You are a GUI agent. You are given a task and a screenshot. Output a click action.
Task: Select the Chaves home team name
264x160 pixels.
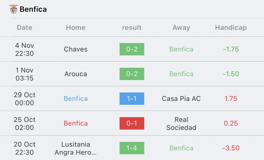[x=76, y=49]
